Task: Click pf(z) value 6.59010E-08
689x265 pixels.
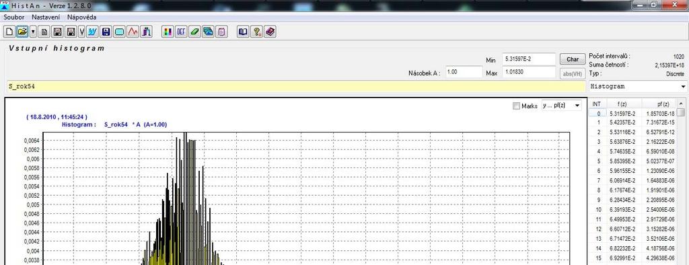Action: 660,151
